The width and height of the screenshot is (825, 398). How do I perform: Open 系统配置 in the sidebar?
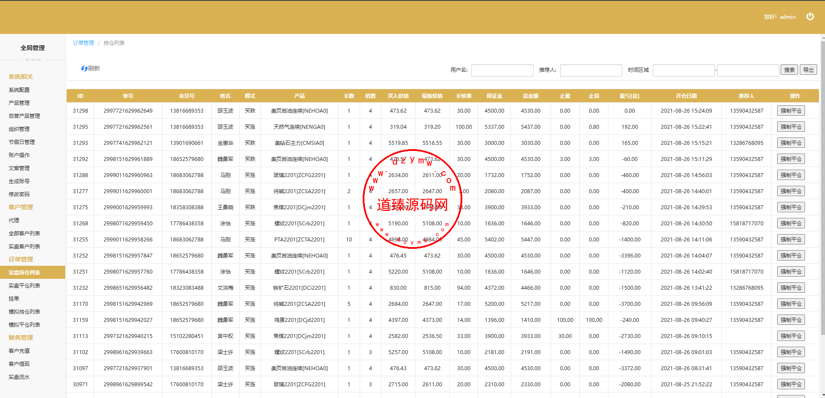pos(19,90)
